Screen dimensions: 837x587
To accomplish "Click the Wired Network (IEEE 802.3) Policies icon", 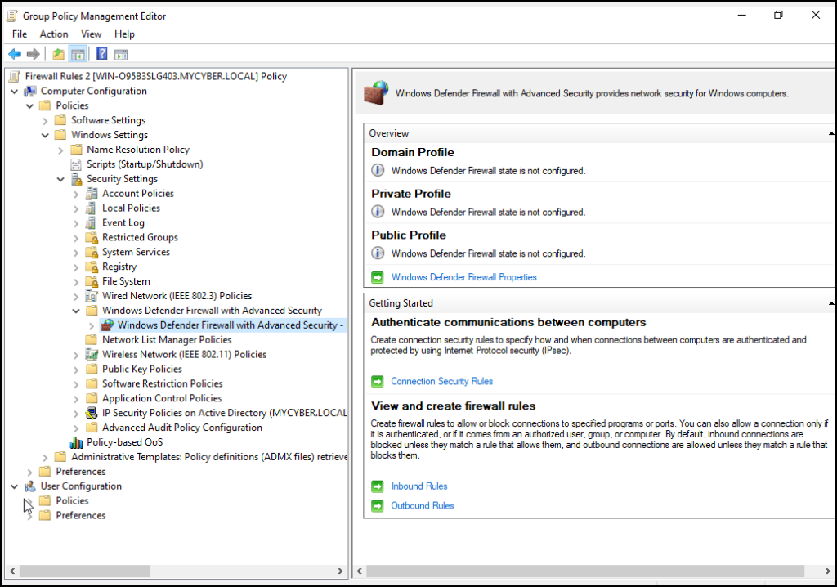I will coord(92,296).
